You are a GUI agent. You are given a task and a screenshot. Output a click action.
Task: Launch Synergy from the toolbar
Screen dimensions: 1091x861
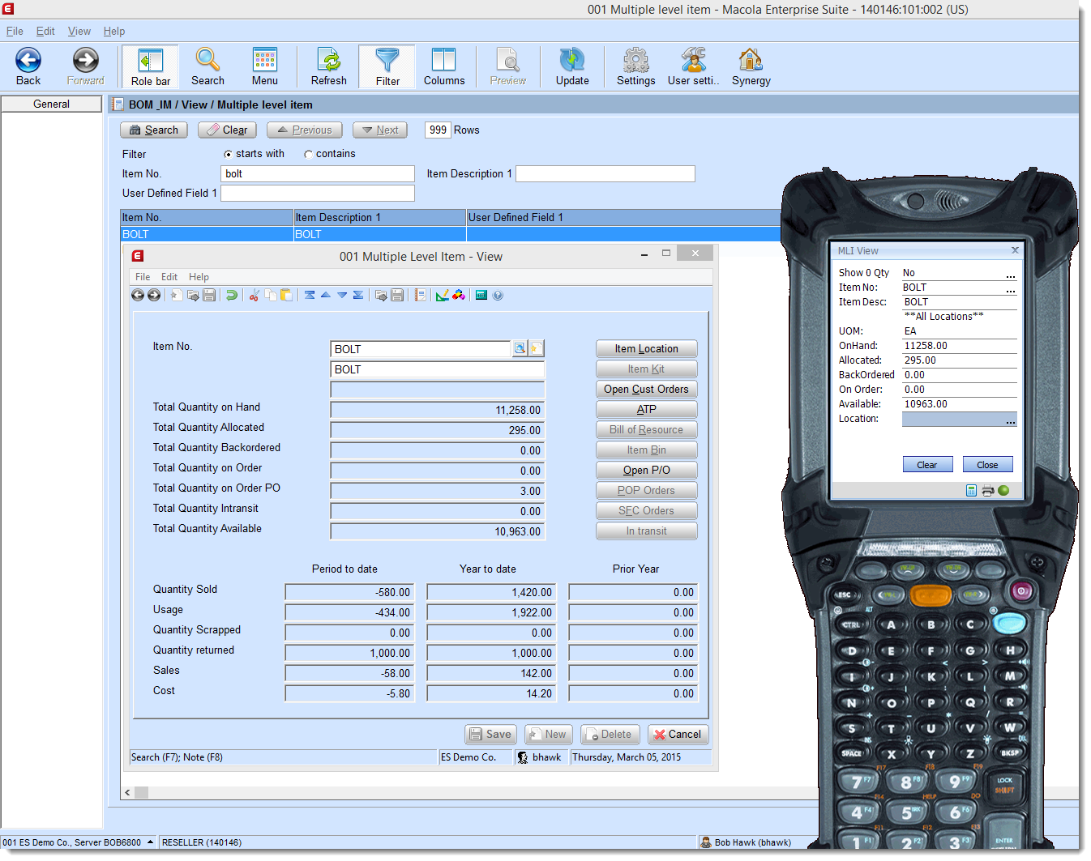point(751,66)
